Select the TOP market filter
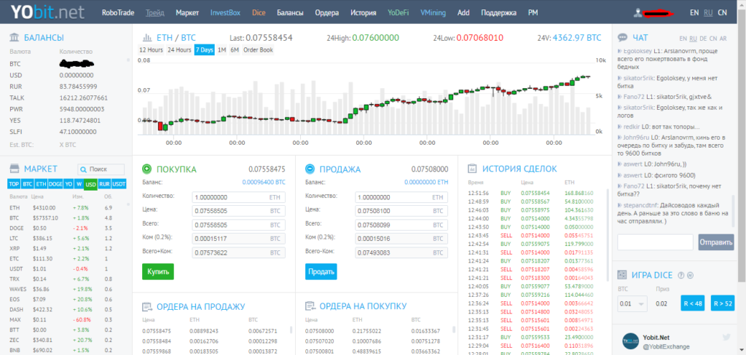The image size is (746, 355). (14, 184)
